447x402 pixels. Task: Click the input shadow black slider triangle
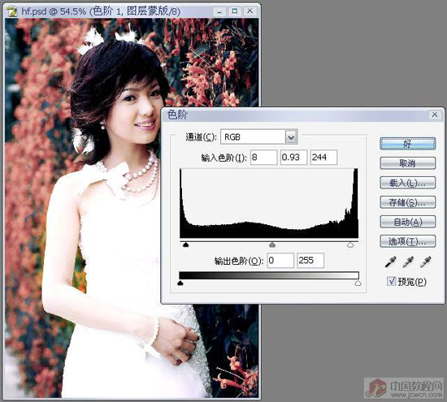[186, 244]
